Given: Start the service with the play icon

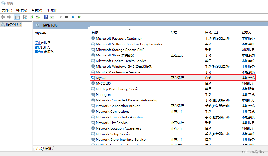Looking at the screenshot, I should point(61,17).
